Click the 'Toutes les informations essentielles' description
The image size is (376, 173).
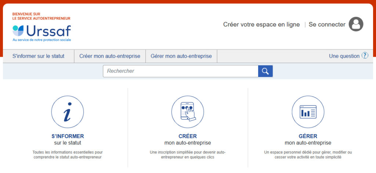pyautogui.click(x=67, y=154)
